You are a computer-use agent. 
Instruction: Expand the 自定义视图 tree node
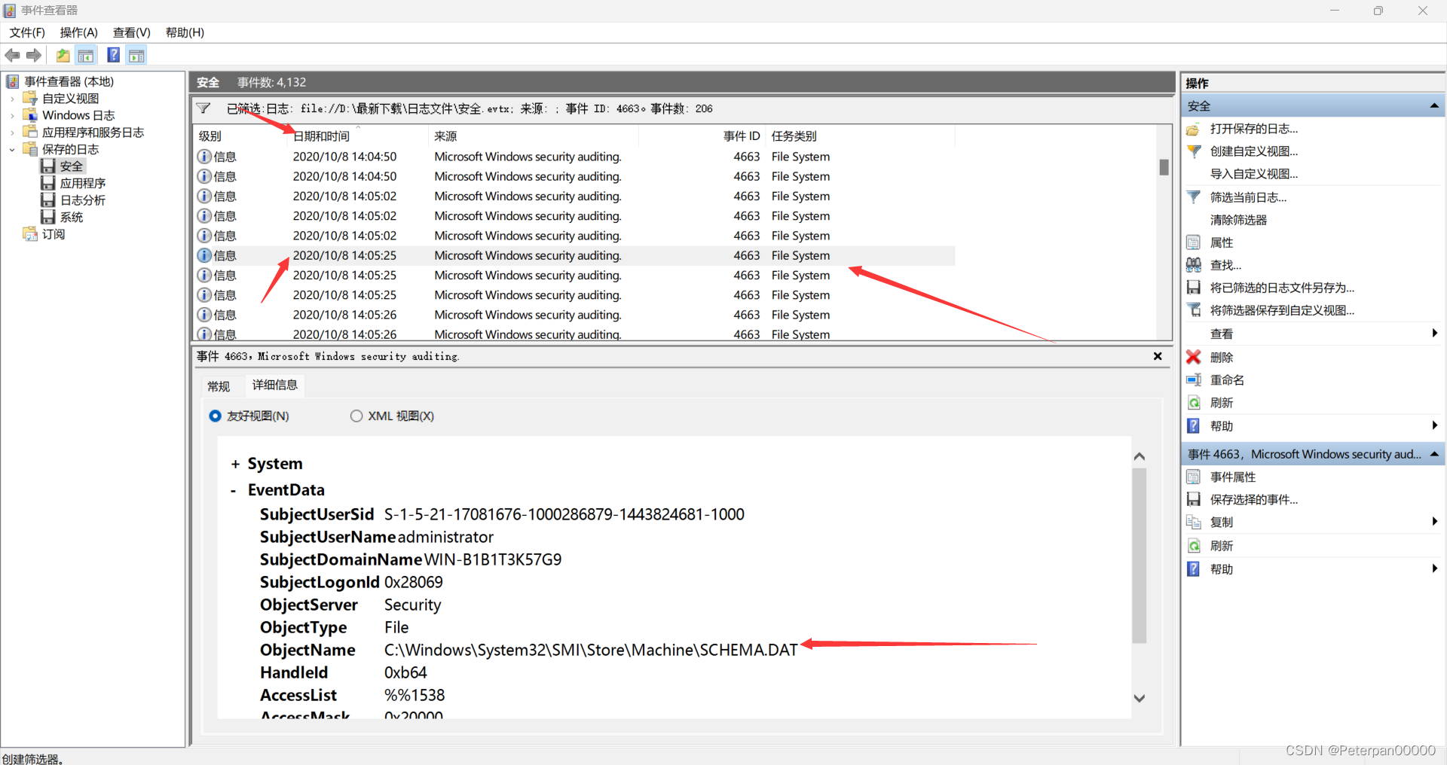click(12, 99)
